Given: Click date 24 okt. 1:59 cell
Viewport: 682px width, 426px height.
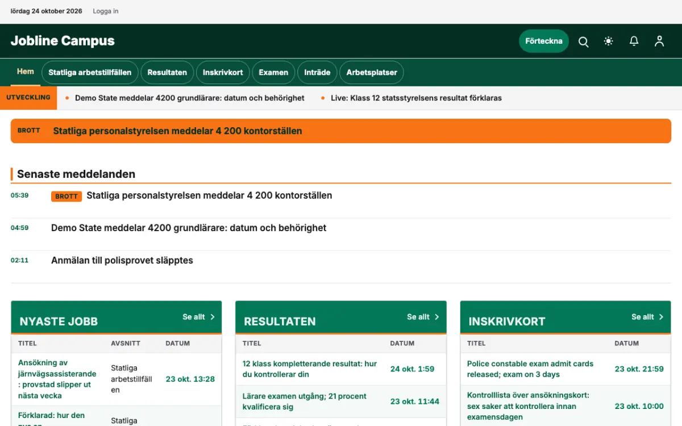Looking at the screenshot, I should pos(412,369).
